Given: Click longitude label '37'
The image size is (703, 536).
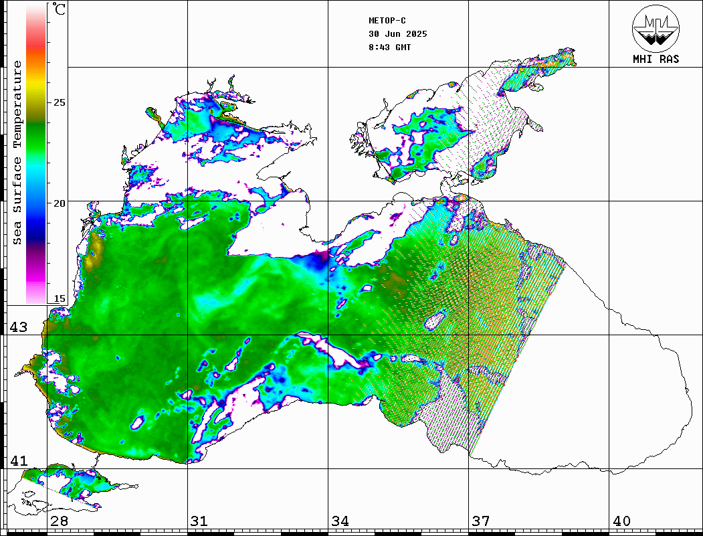Looking at the screenshot, I should click(481, 521).
